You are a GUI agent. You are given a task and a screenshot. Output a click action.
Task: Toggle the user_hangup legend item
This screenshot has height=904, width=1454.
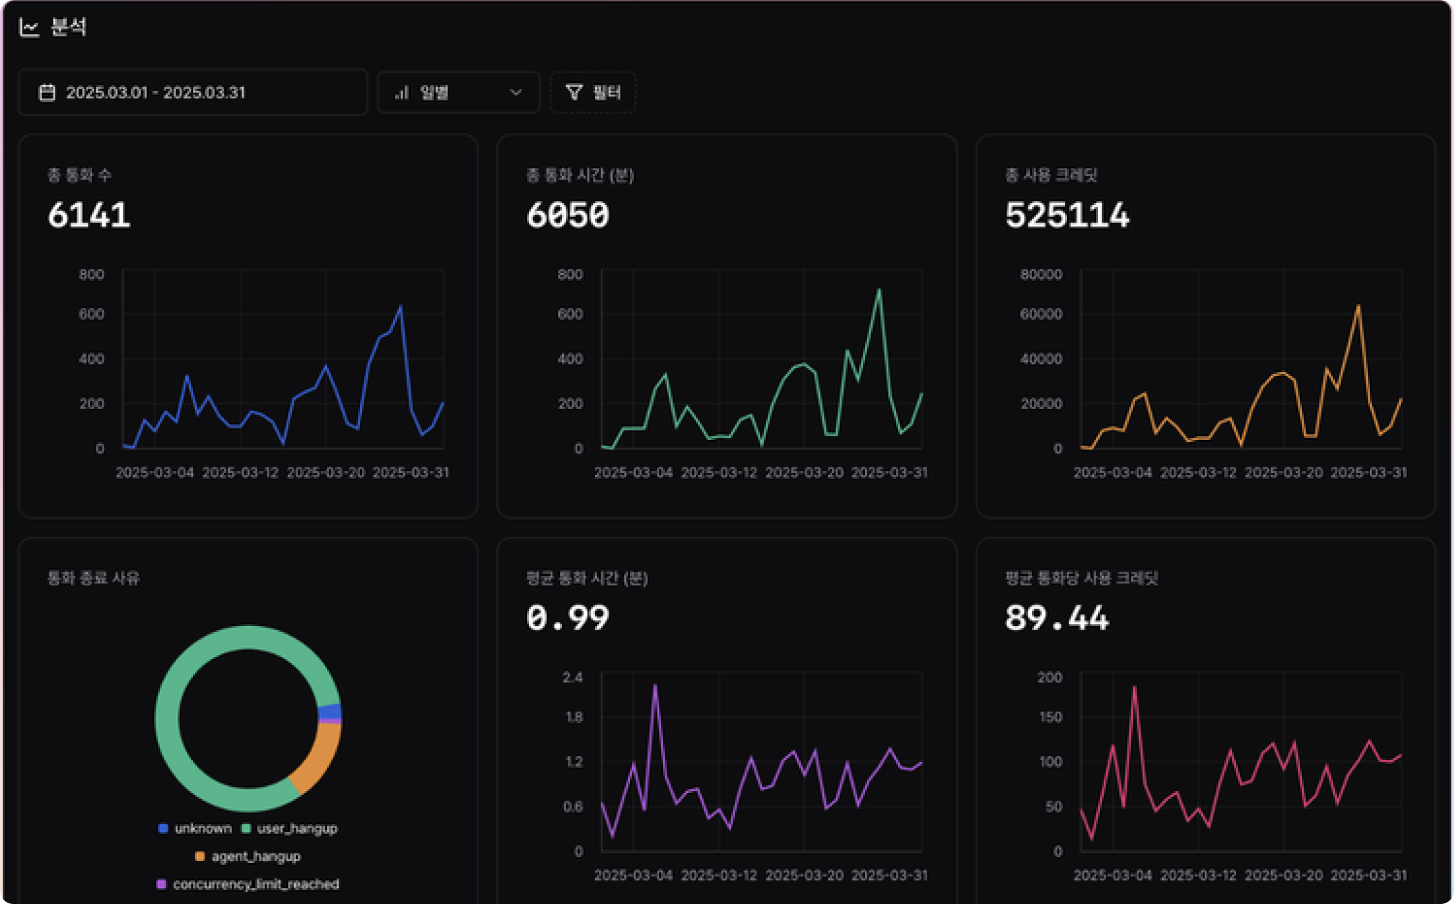296,828
